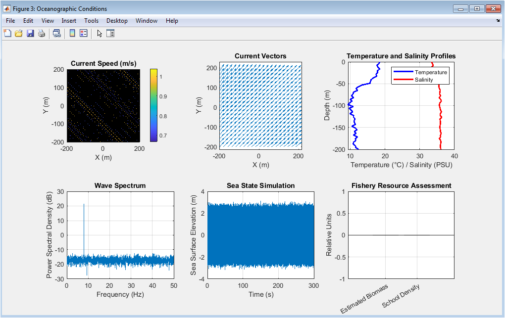The width and height of the screenshot is (505, 318).
Task: Click the New Figure icon
Action: click(x=7, y=33)
